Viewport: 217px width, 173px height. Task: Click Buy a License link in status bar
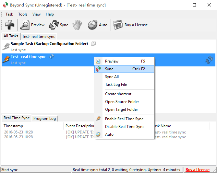coord(197,170)
